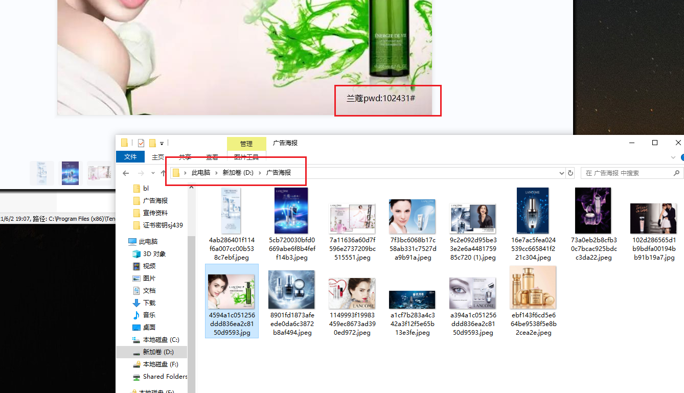684x393 pixels.
Task: Click the search magnifier icon
Action: pos(677,173)
